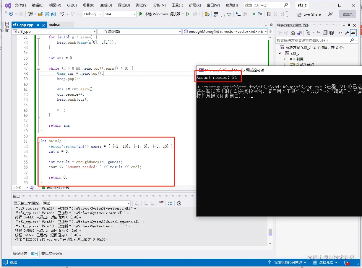362x268 pixels.
Task: Switch to the 错误列表 tab
Action: (20, 254)
